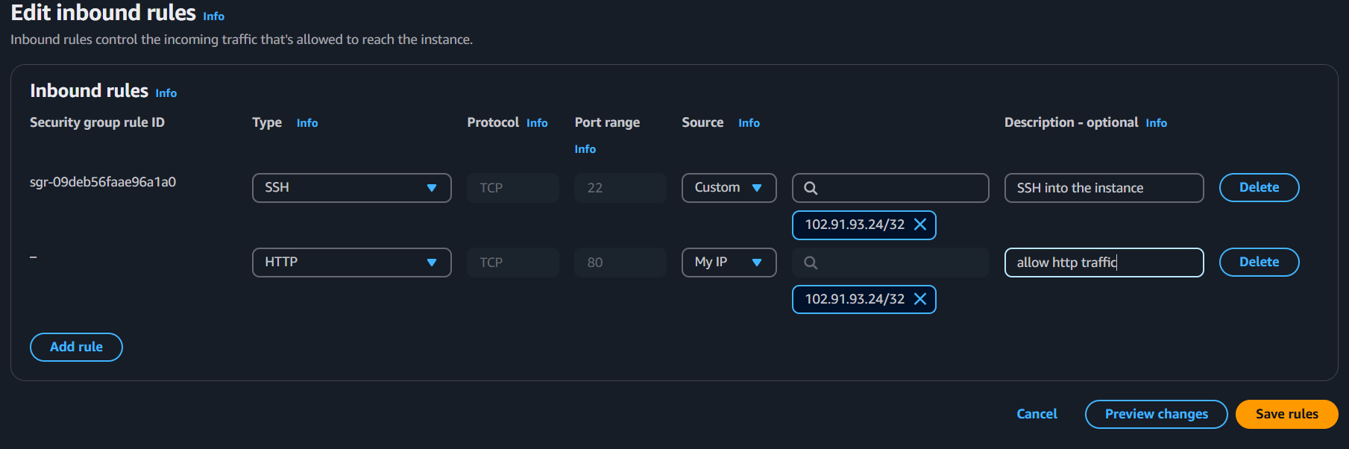This screenshot has width=1349, height=449.
Task: Click Preview changes
Action: point(1156,414)
